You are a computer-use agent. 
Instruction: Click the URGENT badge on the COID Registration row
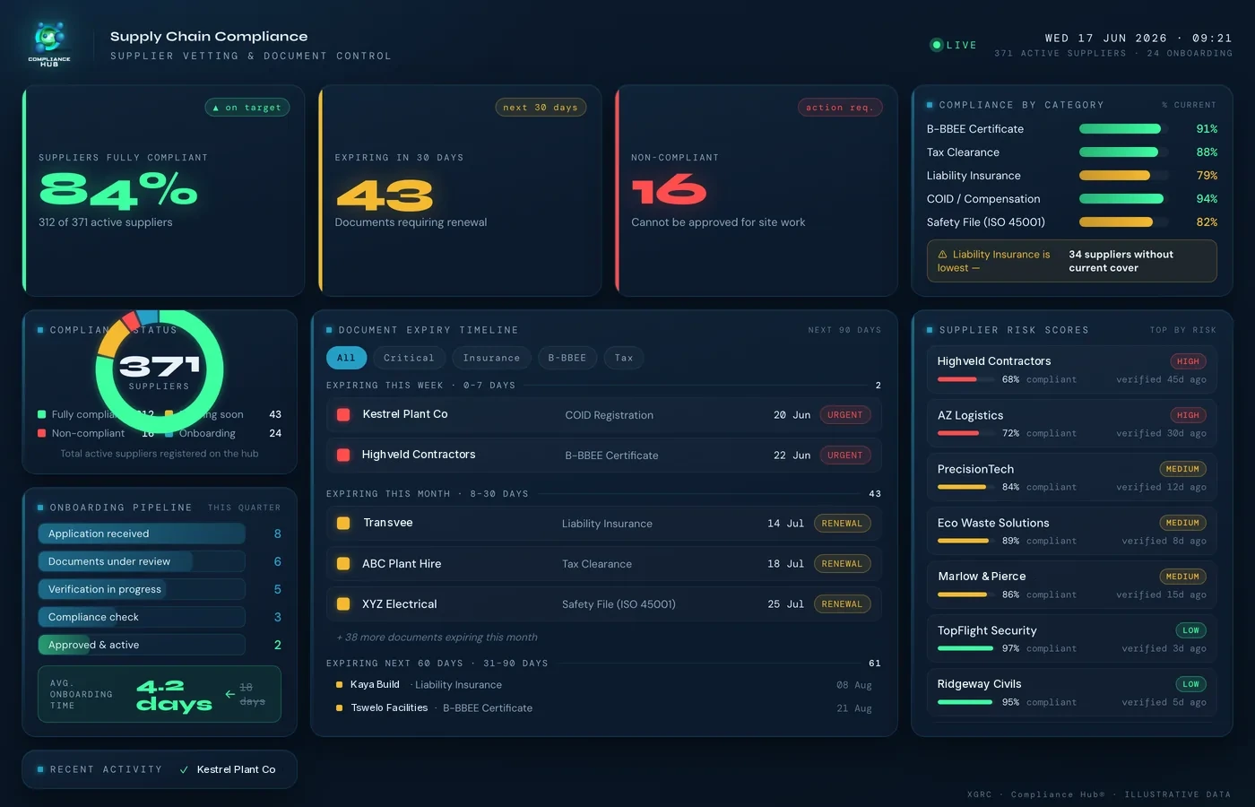click(845, 415)
